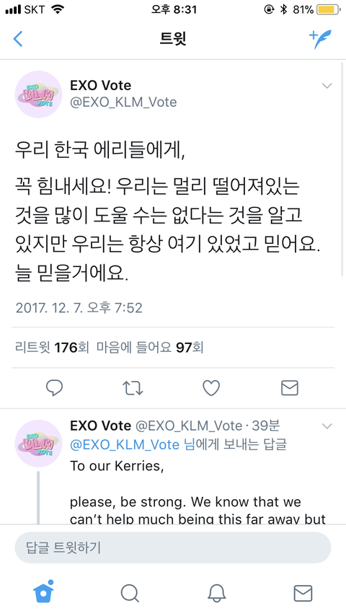Viewport: 346px width, 616px height.
Task: Open the Search tab magnifier icon
Action: (x=130, y=593)
